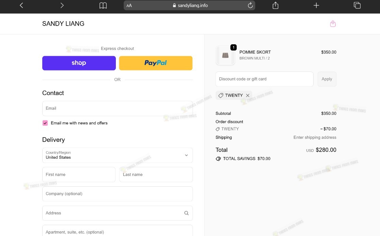Focus the Address input field
Viewport: 380px width, 236px height.
pyautogui.click(x=118, y=213)
